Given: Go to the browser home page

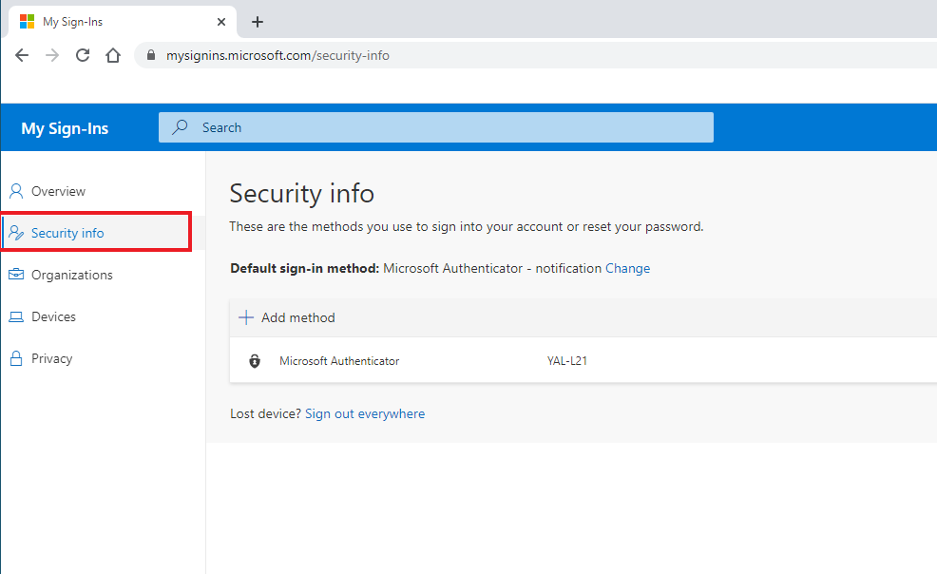Looking at the screenshot, I should 113,55.
